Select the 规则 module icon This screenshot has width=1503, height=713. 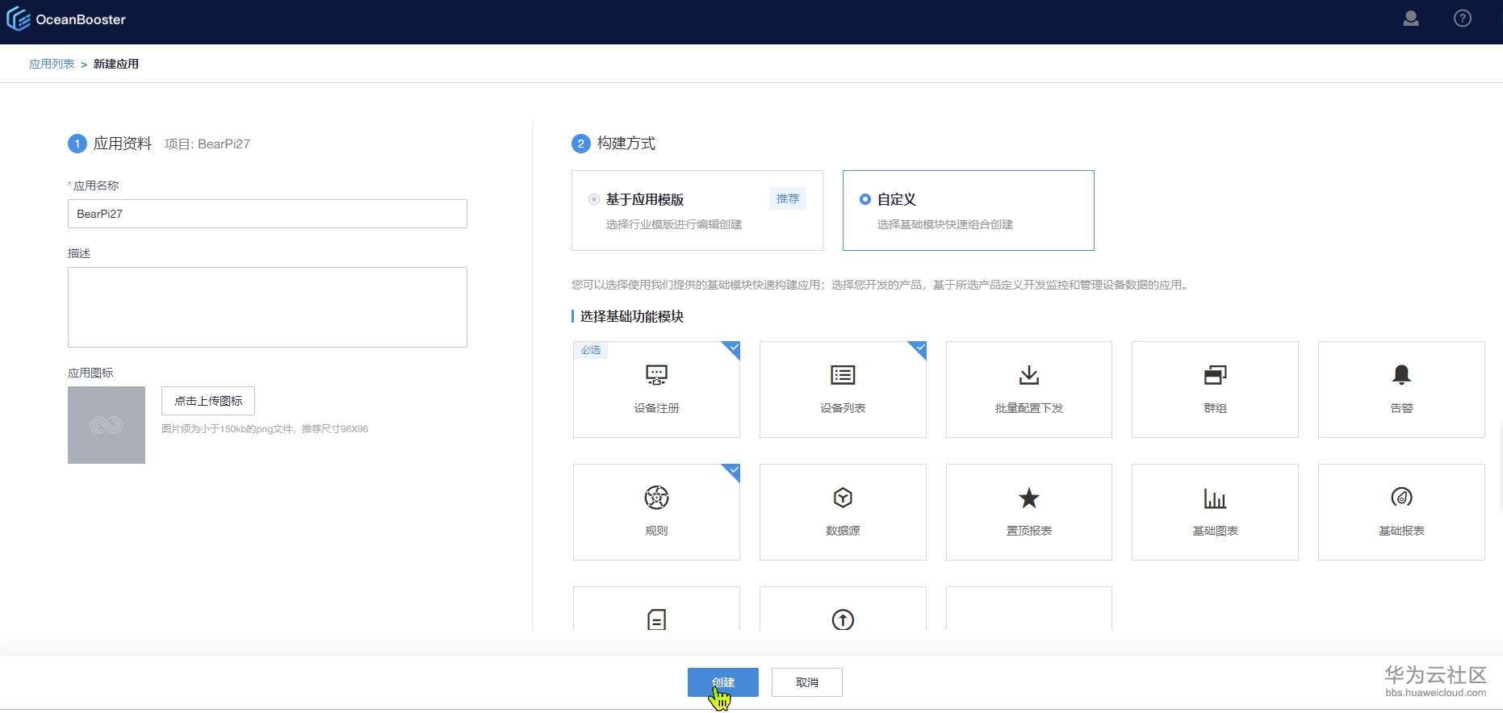pyautogui.click(x=656, y=498)
